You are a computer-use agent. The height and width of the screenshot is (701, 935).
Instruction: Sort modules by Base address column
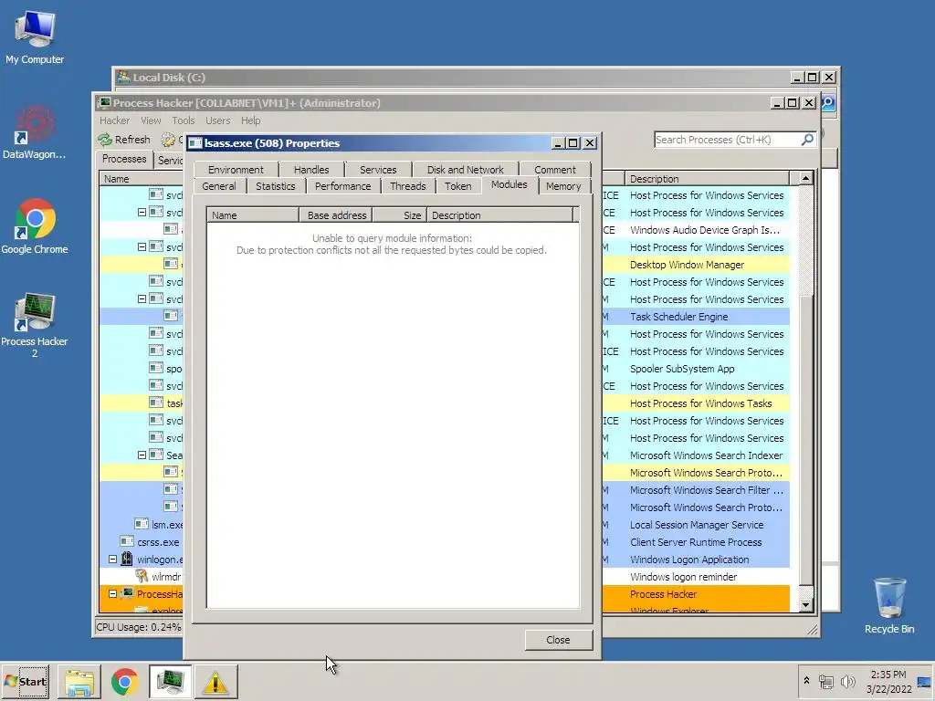[x=335, y=215]
